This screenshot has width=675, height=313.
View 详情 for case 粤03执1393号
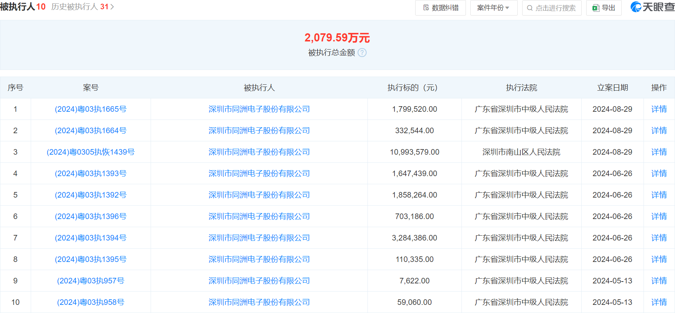point(659,174)
